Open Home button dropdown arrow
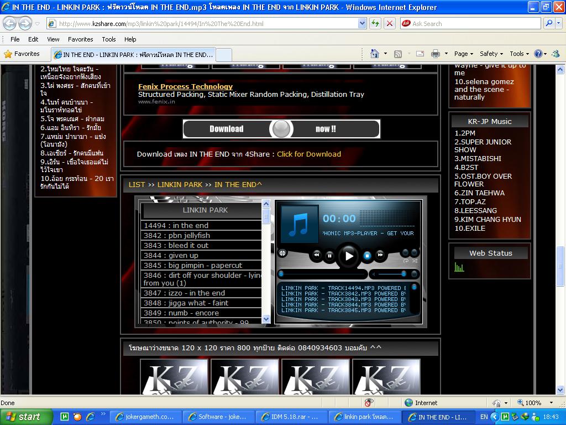The image size is (566, 425). (385, 54)
